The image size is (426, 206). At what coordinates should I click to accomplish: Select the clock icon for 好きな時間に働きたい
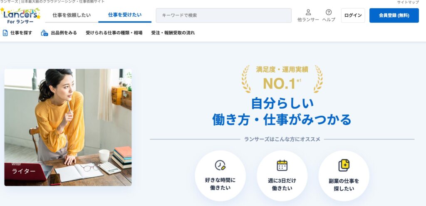pos(220,165)
